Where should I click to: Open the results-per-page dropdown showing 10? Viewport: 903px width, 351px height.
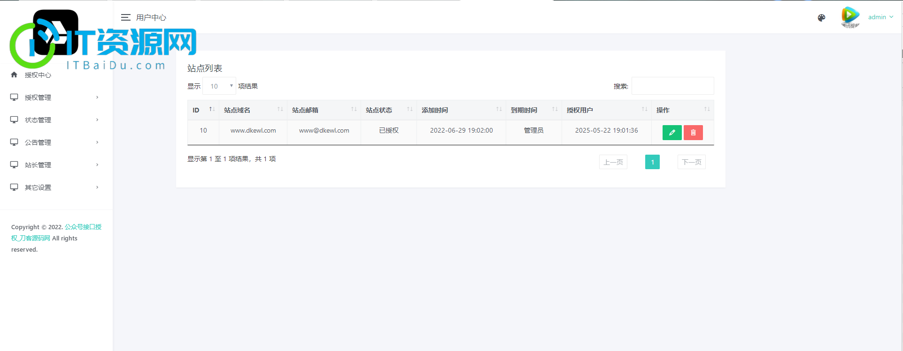point(219,86)
